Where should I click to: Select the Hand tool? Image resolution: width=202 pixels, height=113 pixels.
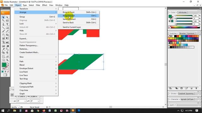pyautogui.click(x=3, y=60)
